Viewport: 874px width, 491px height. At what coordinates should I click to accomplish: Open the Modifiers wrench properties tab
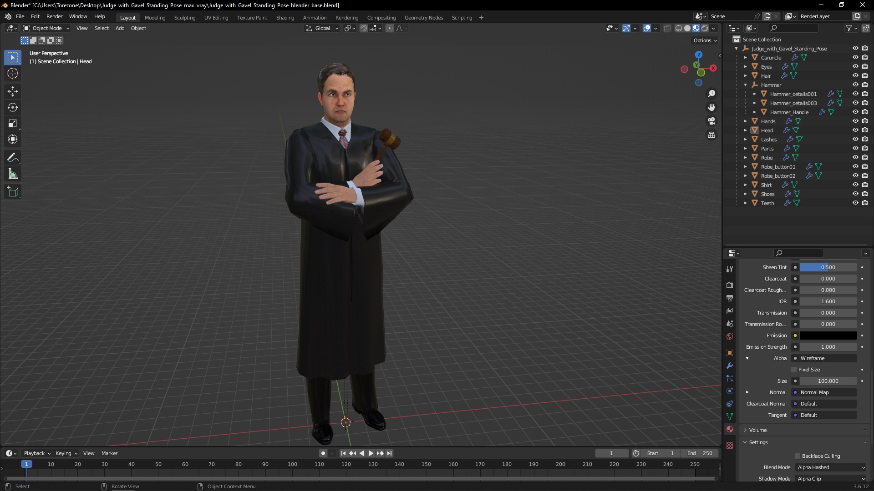coord(730,366)
